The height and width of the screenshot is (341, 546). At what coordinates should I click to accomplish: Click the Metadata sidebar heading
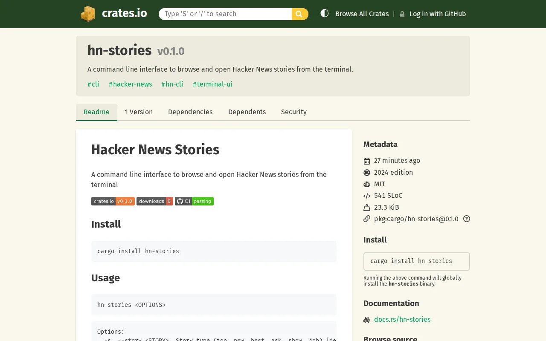pyautogui.click(x=380, y=144)
